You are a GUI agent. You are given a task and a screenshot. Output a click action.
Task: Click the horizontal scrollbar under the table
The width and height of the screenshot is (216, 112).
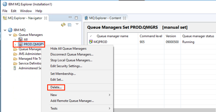click(x=165, y=110)
